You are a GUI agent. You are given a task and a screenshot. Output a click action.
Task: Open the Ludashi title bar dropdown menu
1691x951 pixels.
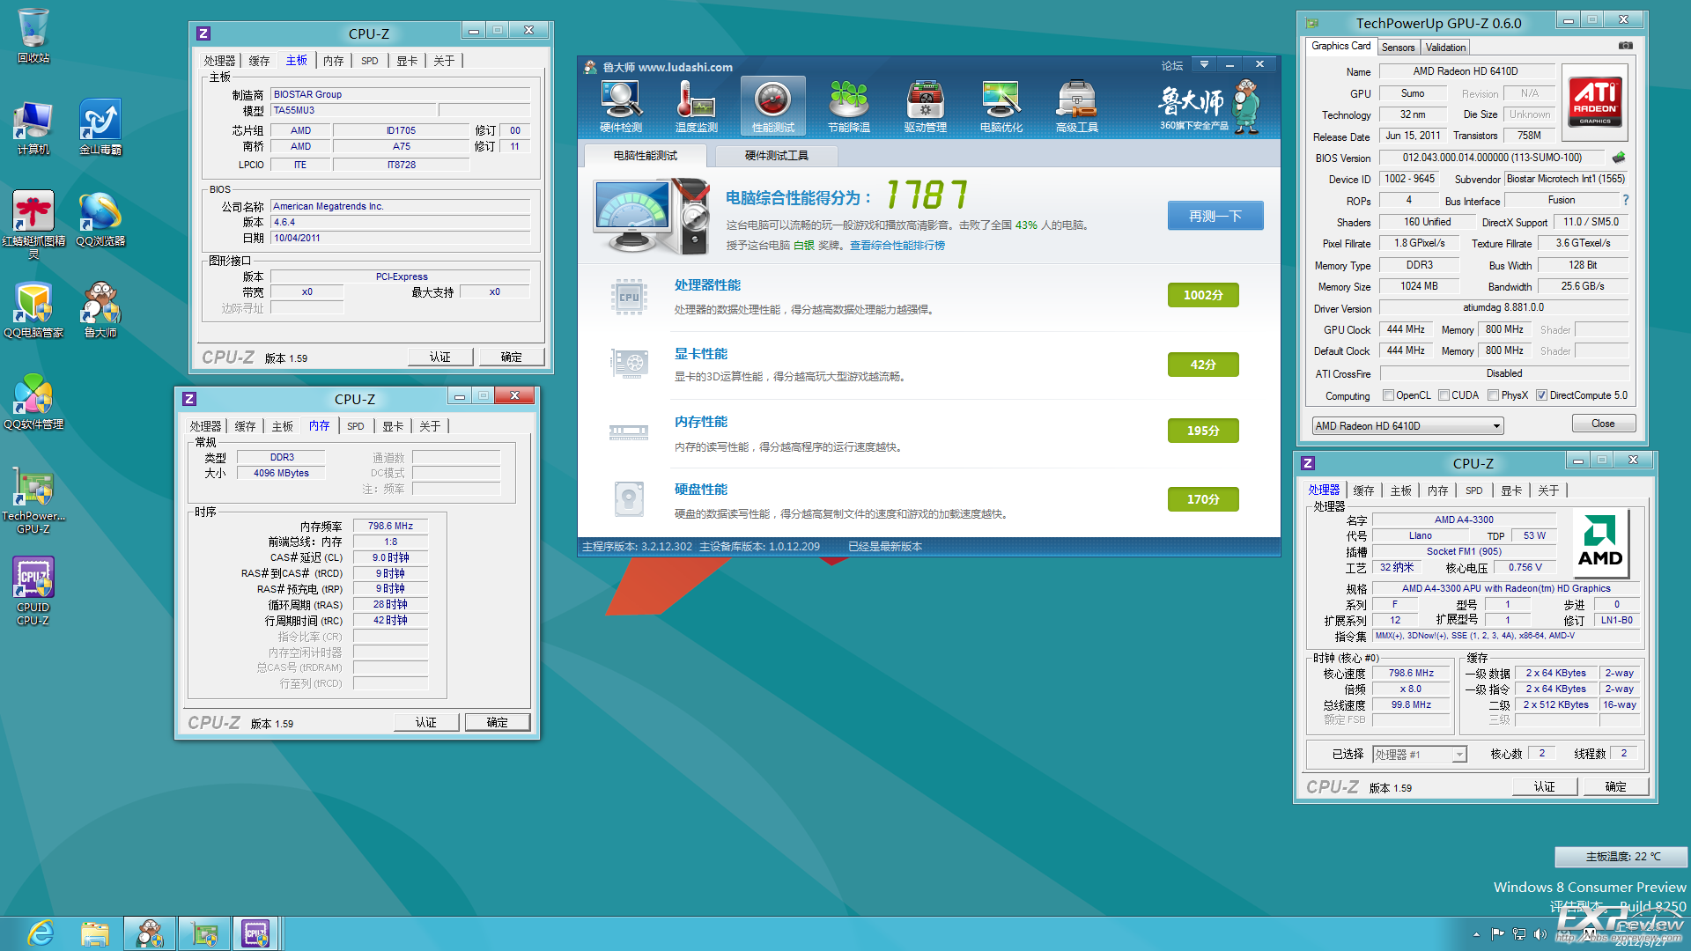(1204, 64)
